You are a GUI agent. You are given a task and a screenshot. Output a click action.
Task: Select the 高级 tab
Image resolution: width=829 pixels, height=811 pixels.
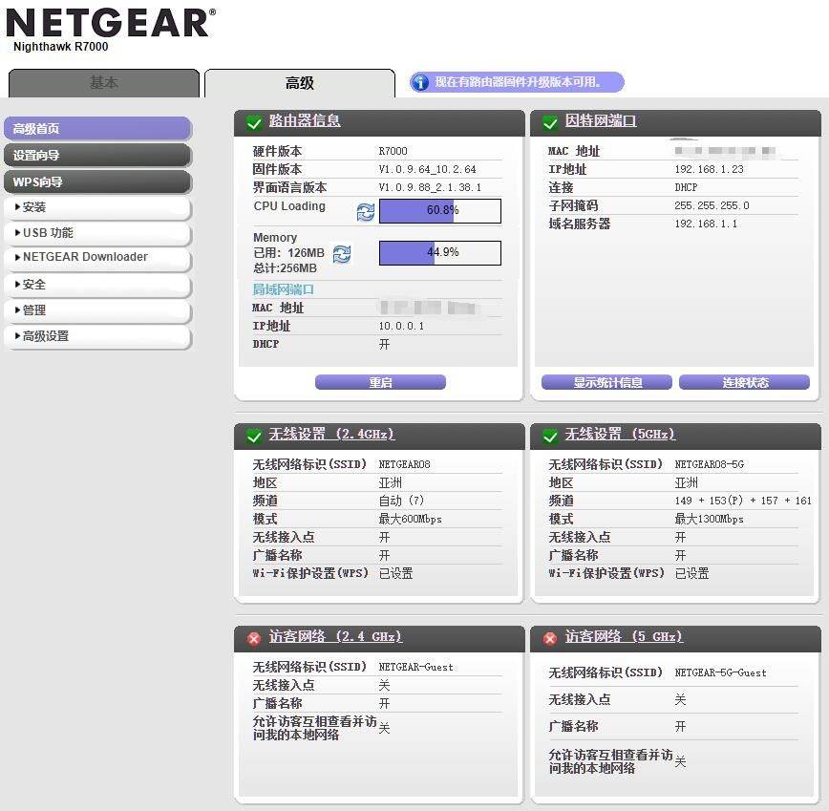point(299,83)
